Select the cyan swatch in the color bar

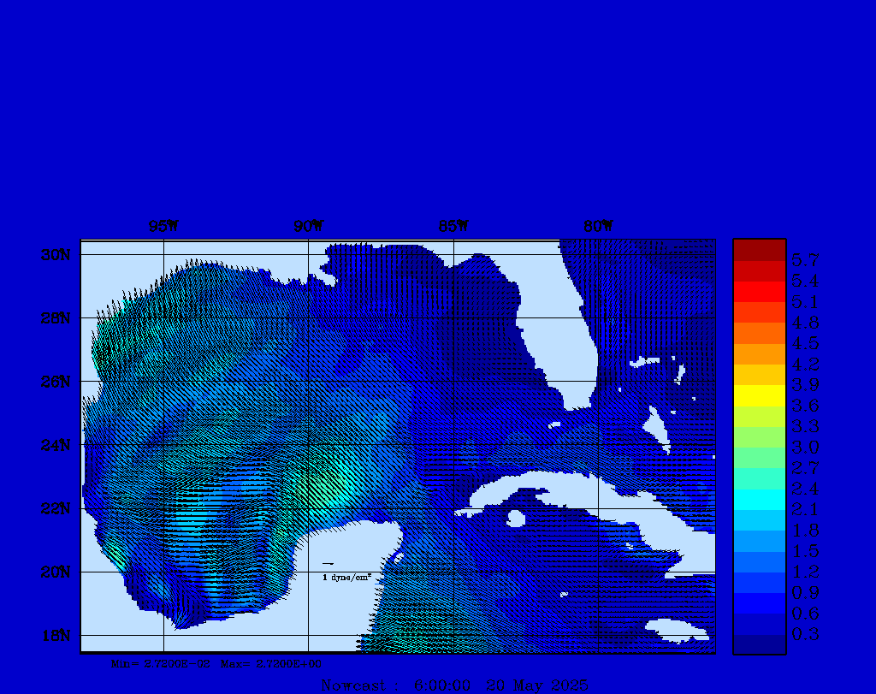(759, 500)
